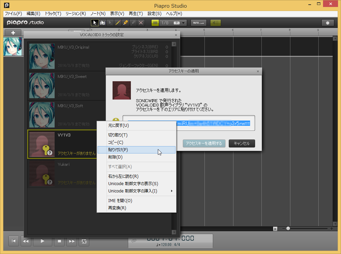Click the play button
The width and height of the screenshot is (341, 254).
point(42,241)
